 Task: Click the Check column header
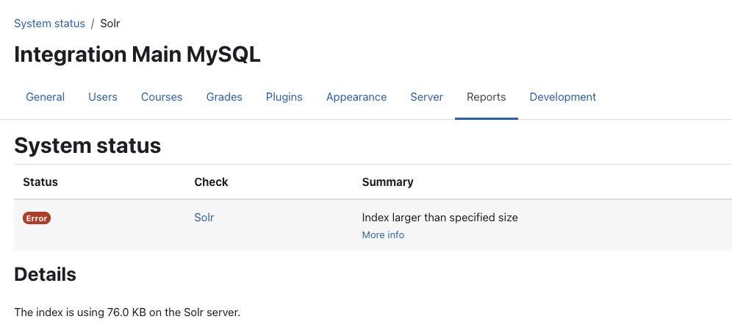pyautogui.click(x=211, y=182)
